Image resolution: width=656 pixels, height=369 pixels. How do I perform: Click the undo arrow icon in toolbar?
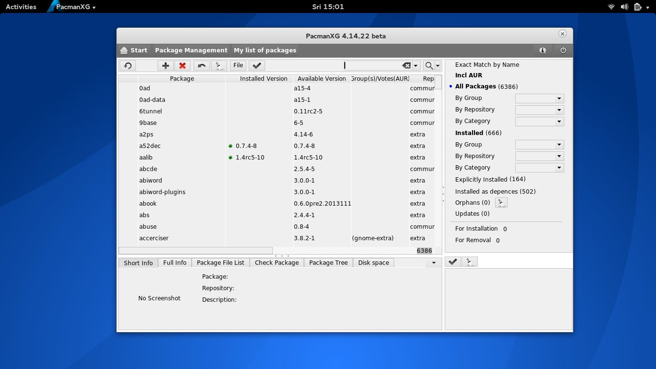[x=202, y=66]
